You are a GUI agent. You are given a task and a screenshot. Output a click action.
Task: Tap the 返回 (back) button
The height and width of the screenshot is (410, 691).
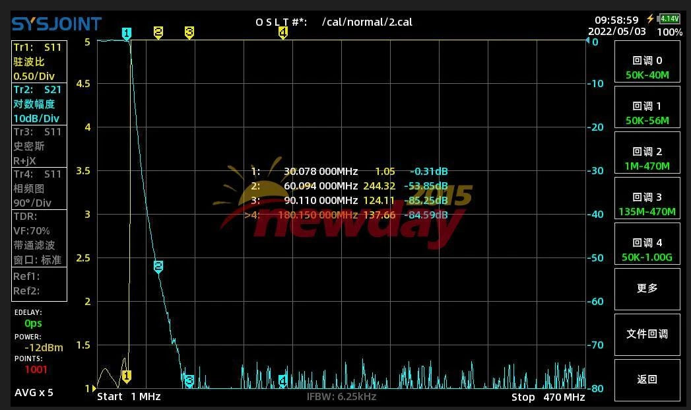point(647,380)
